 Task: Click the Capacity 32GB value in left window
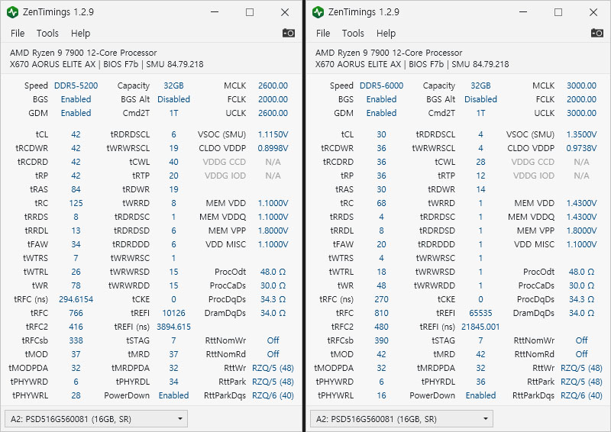tap(174, 85)
